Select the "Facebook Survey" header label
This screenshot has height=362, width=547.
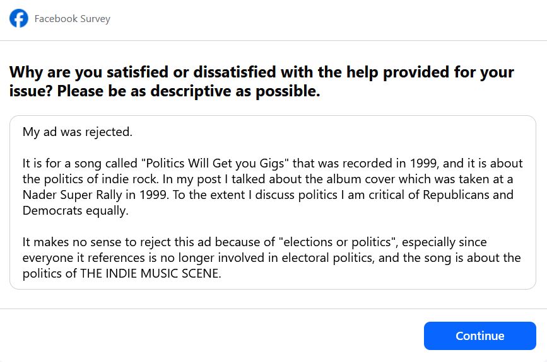(72, 18)
